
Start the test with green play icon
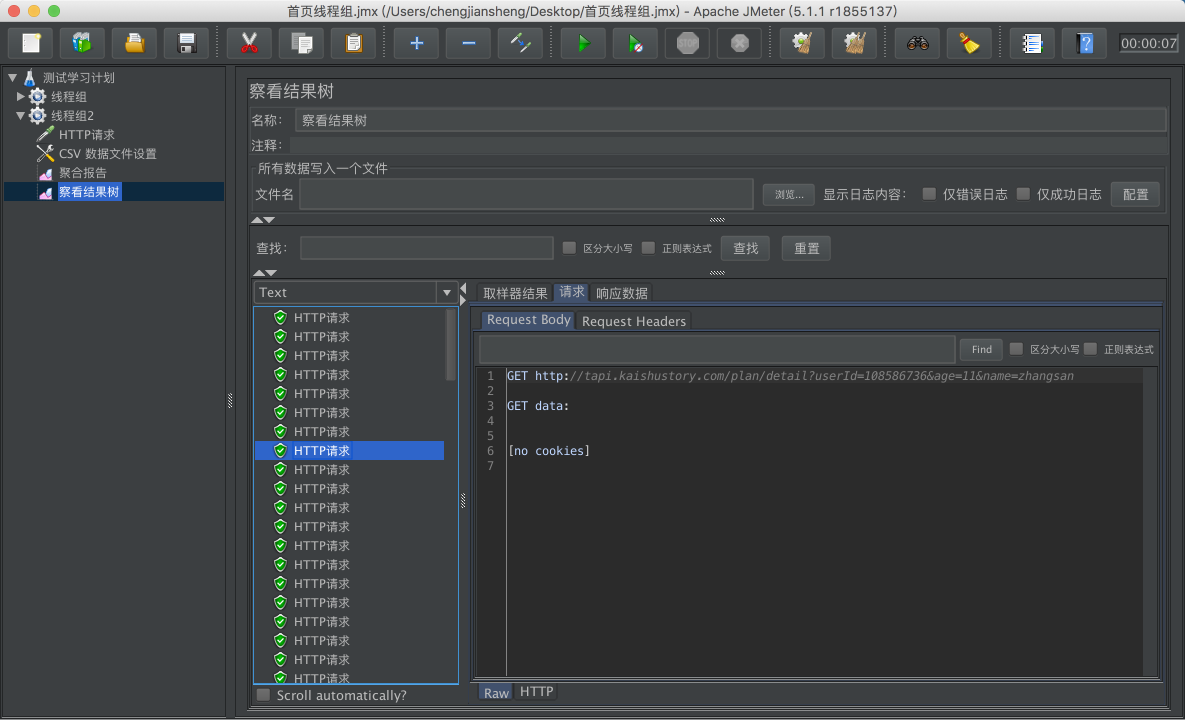pyautogui.click(x=583, y=43)
